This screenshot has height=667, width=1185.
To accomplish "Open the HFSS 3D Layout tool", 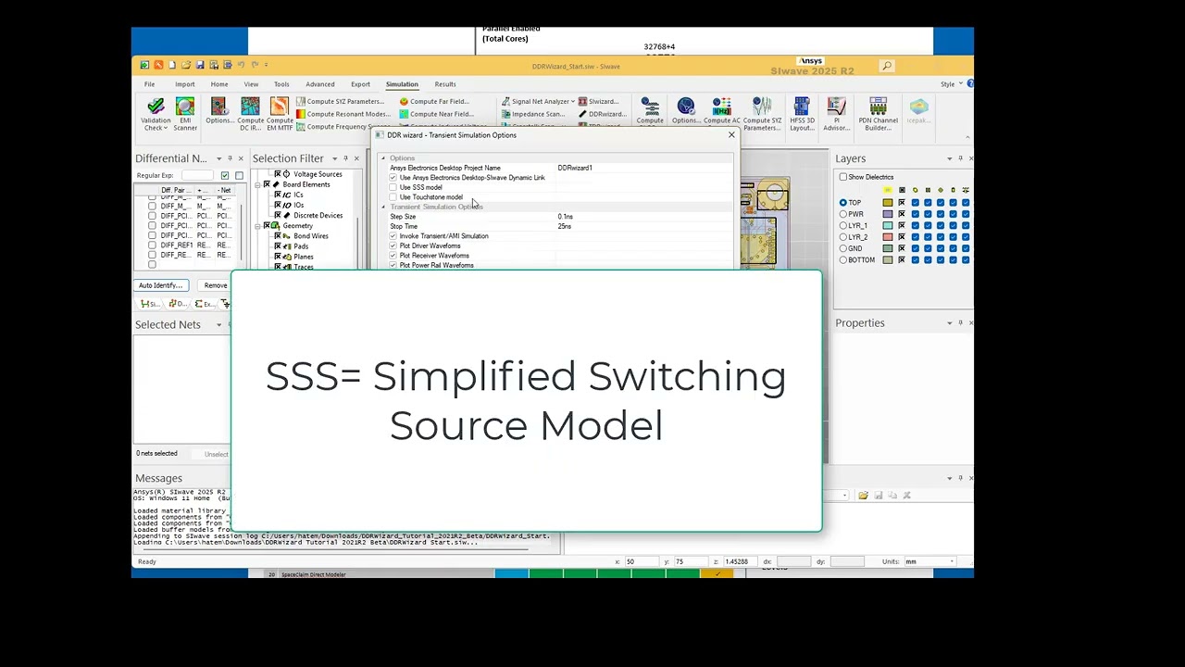I will pyautogui.click(x=802, y=113).
